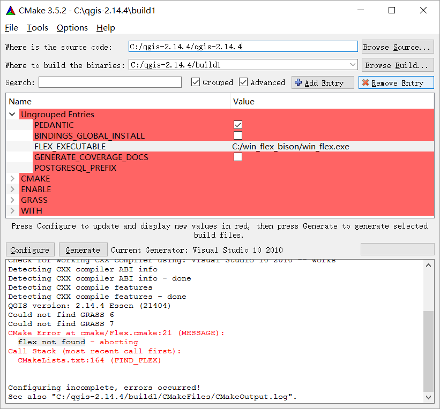Screen dimensions: 440x409
Task: Click the Search input field
Action: click(x=110, y=82)
